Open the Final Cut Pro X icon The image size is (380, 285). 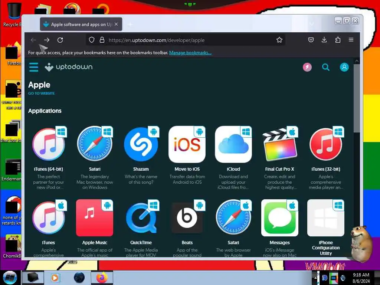point(280,144)
